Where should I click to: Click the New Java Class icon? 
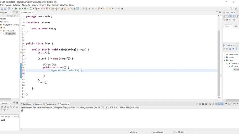click(56, 9)
